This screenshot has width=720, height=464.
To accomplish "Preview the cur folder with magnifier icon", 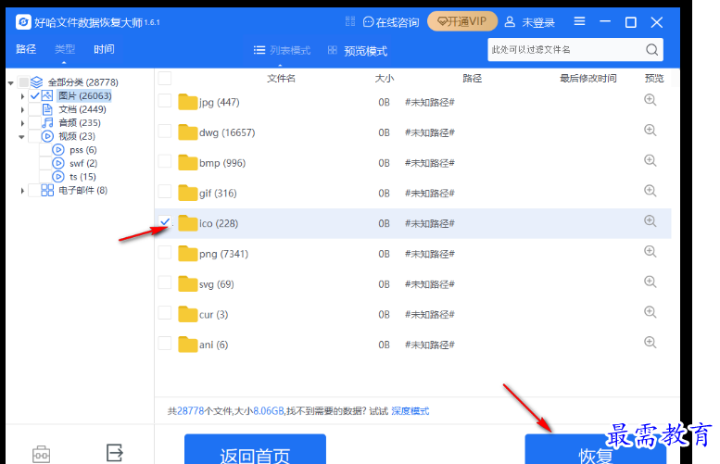I will click(651, 312).
